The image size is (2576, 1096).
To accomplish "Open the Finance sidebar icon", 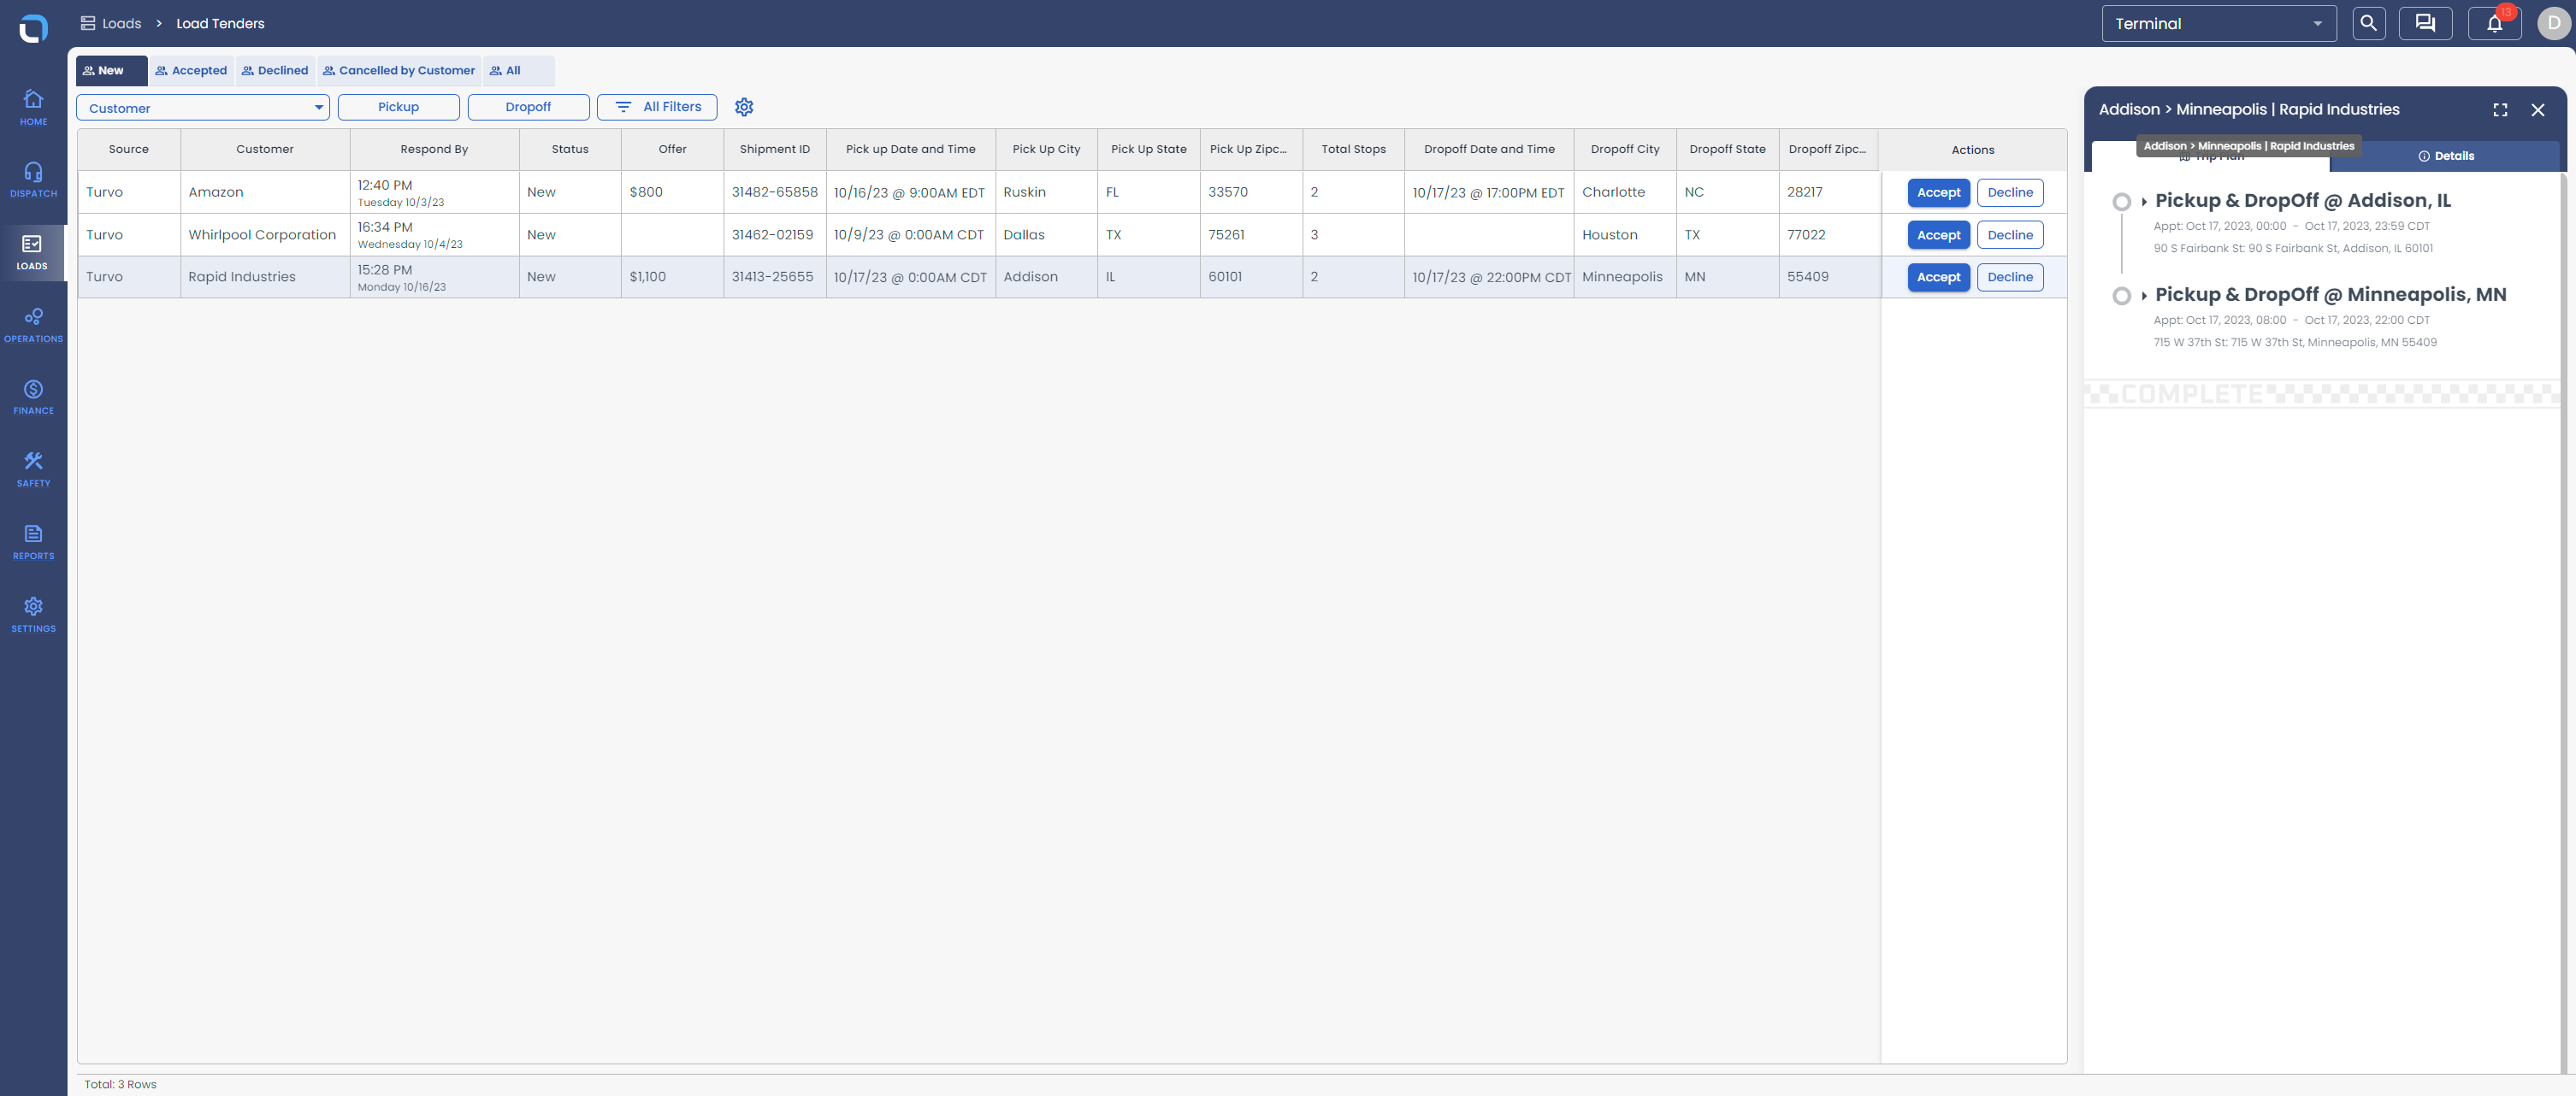I will (x=33, y=397).
